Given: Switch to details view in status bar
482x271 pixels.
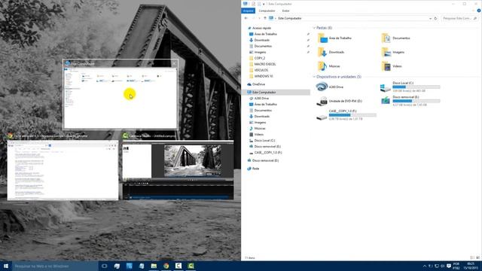Looking at the screenshot, I should coord(472,257).
